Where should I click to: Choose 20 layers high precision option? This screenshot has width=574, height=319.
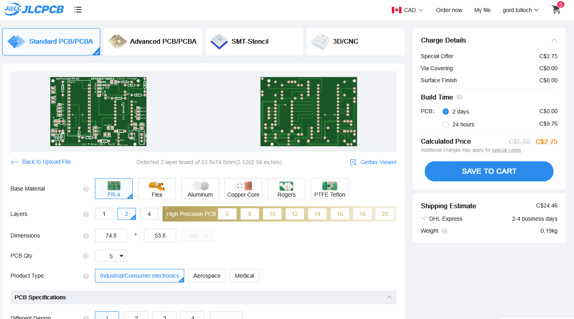(385, 214)
